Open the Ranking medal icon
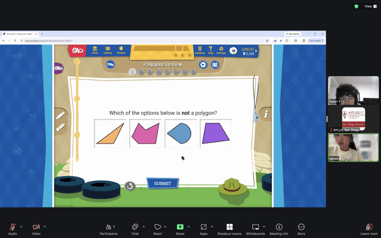The image size is (381, 238). pos(200,50)
